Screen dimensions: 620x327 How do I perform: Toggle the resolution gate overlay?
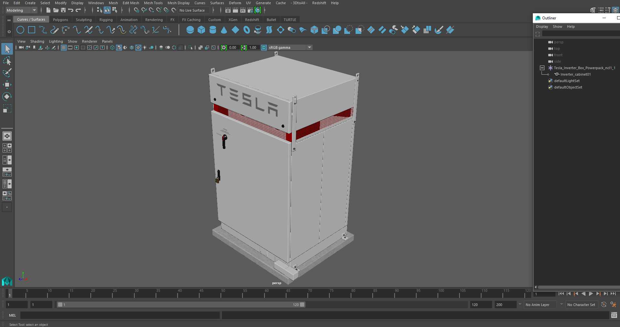tap(77, 47)
